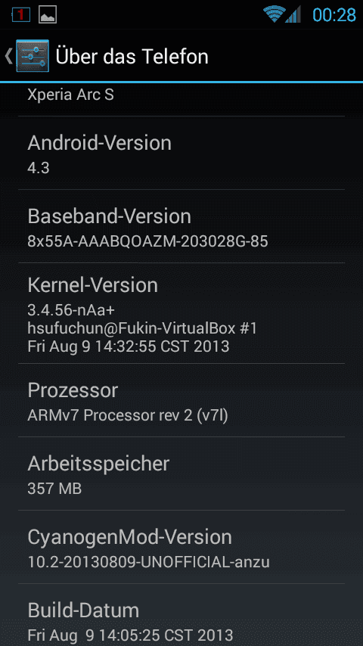
Task: Select the Baseband-Version item
Action: 181,226
